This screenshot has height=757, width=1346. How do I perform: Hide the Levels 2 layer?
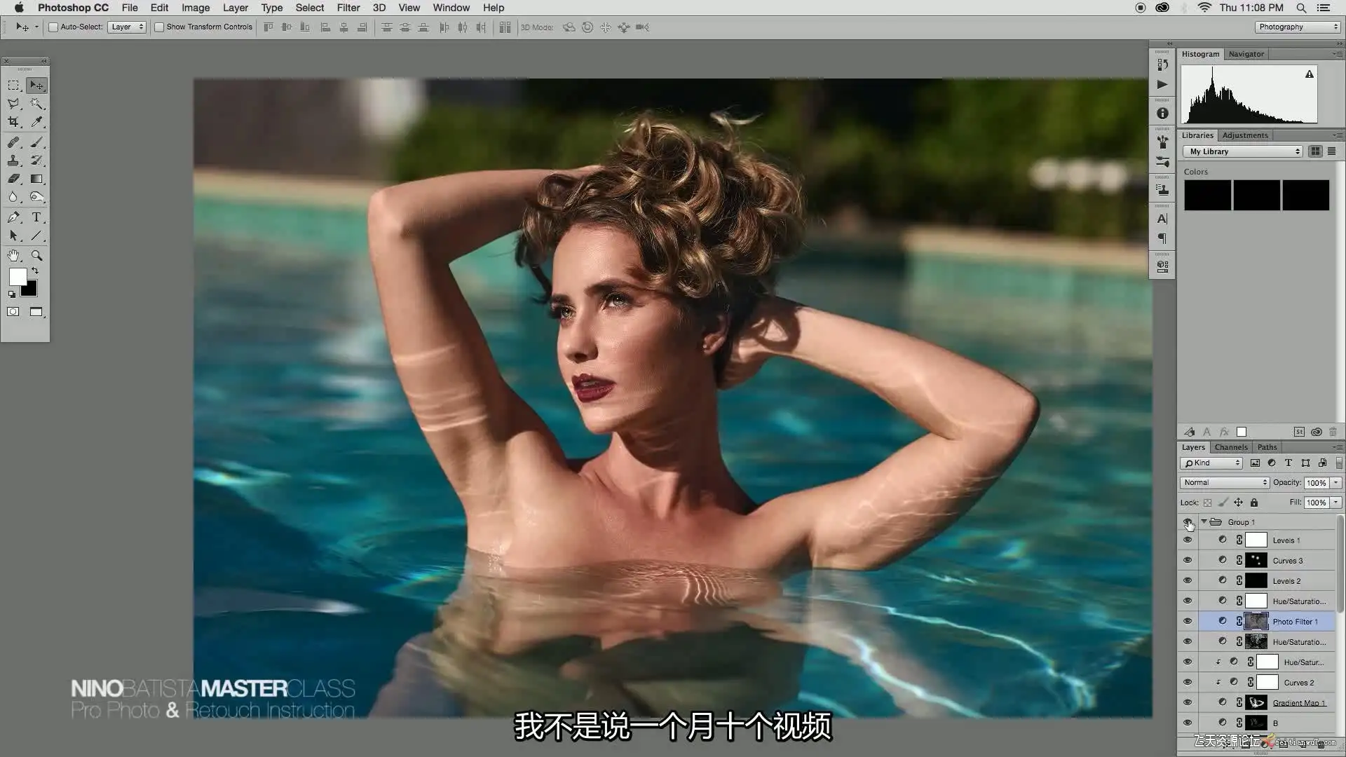point(1188,581)
